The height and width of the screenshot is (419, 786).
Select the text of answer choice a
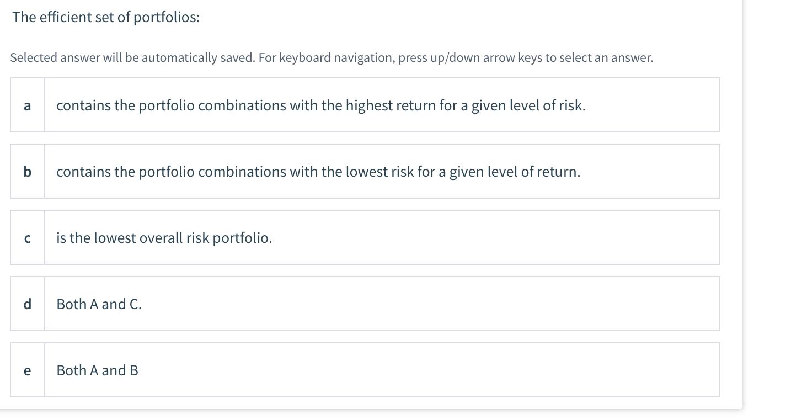pos(321,105)
